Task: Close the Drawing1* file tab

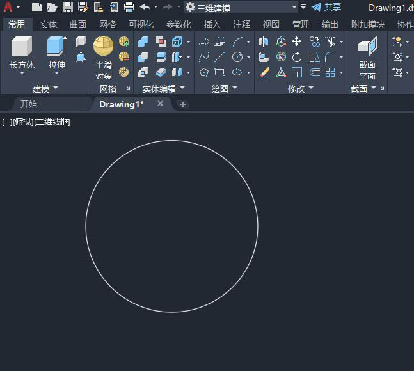Action: pyautogui.click(x=160, y=104)
